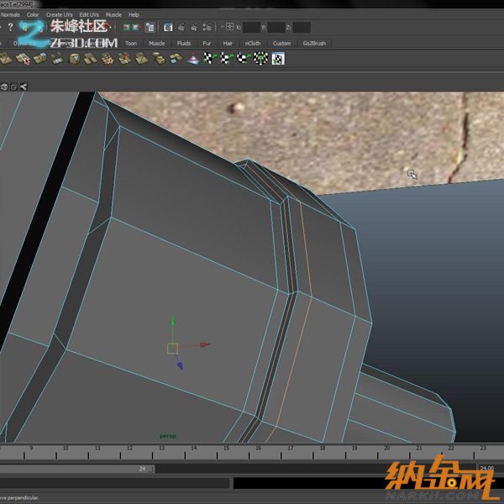Click the UV Texture Editor shelf icon
Viewport: 504px width, 504px height.
point(278,58)
